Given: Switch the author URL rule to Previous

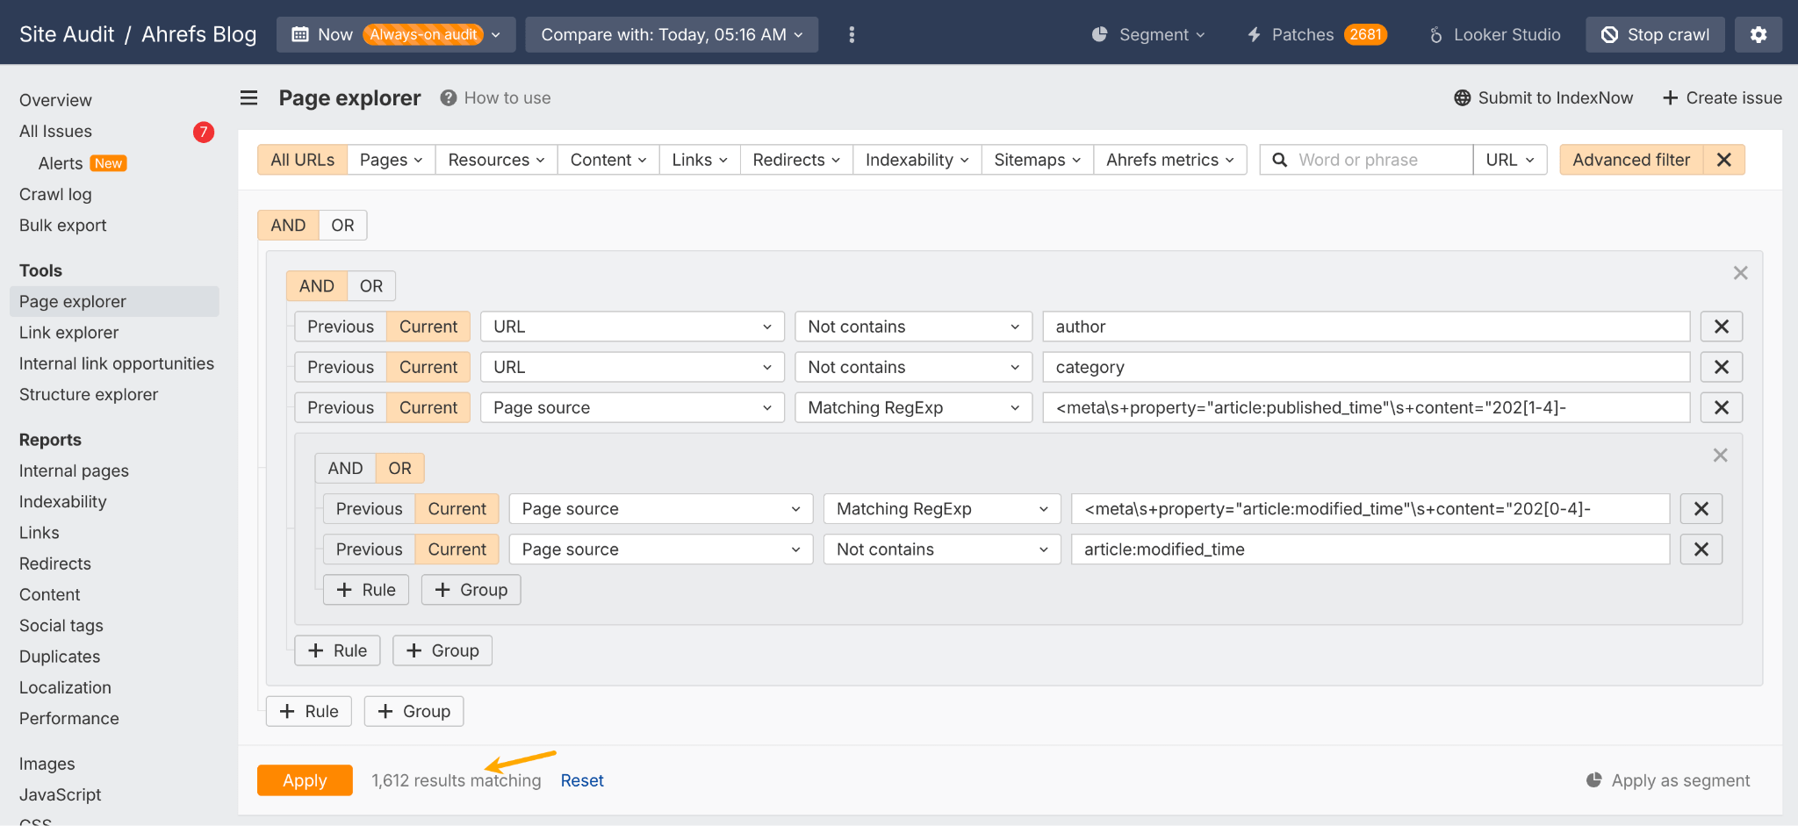Looking at the screenshot, I should coord(340,326).
